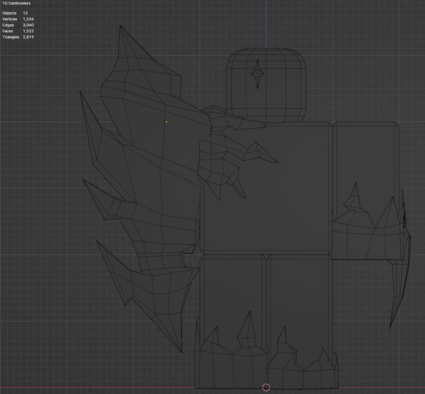
Task: Click the "Vertices" statistics label
Action: 10,19
